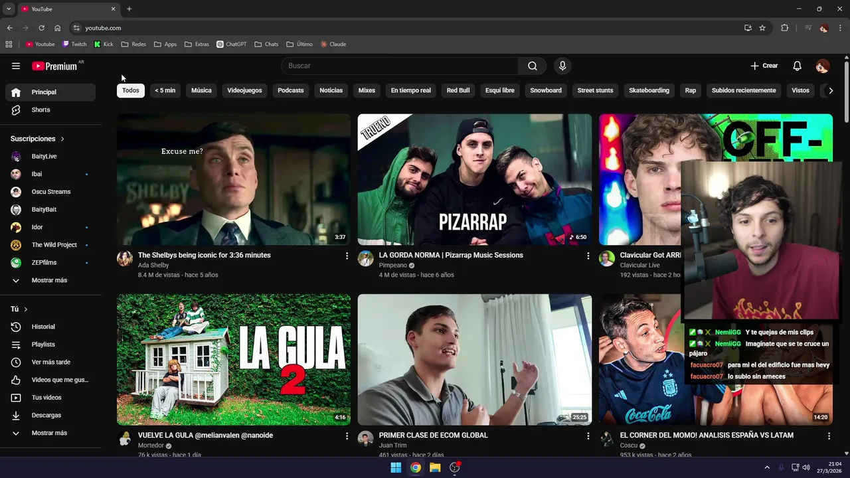The image size is (850, 478).
Task: Show hidden tray icons chevron
Action: [767, 467]
